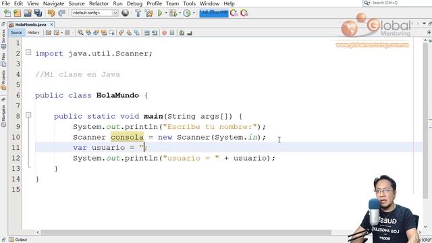Open the Help menu
The width and height of the screenshot is (432, 243).
coord(229,3)
